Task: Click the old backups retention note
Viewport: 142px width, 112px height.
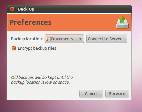Action: tap(42, 80)
